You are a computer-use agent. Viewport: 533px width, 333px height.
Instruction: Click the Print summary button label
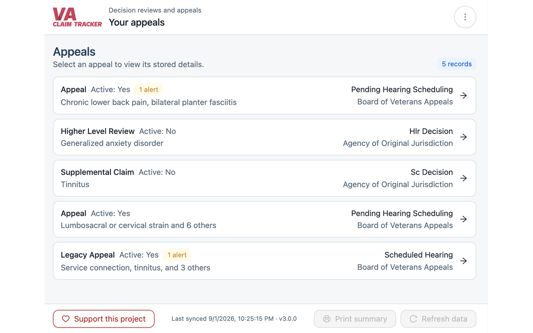click(361, 319)
